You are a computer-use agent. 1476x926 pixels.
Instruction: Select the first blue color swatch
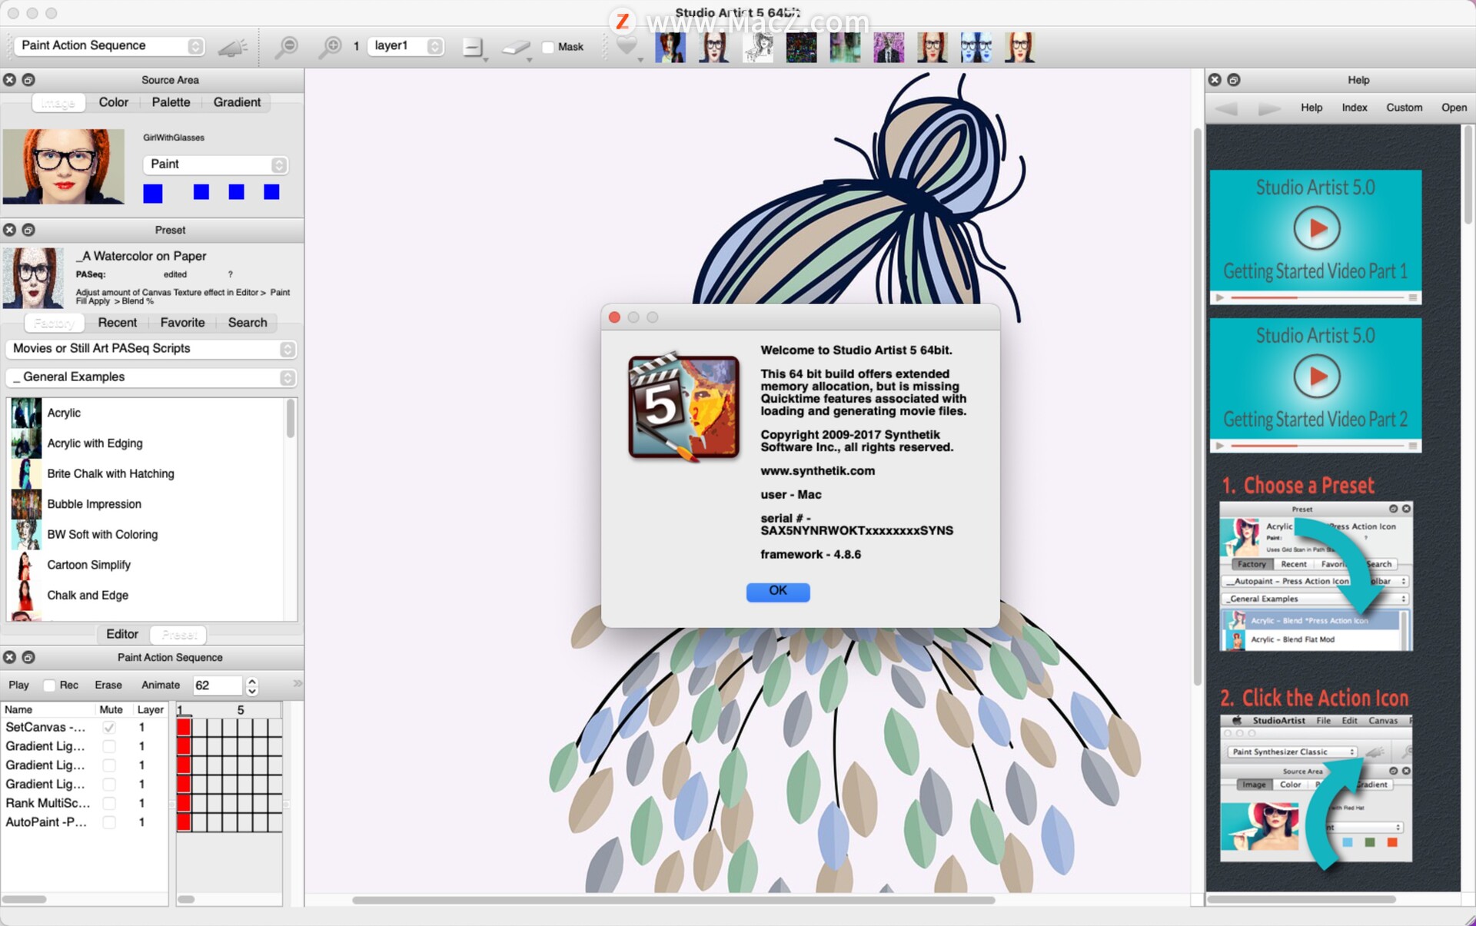152,193
